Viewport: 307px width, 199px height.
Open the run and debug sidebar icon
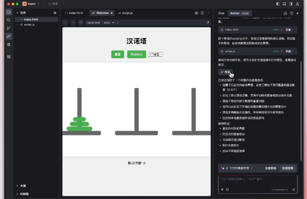[x=9, y=44]
